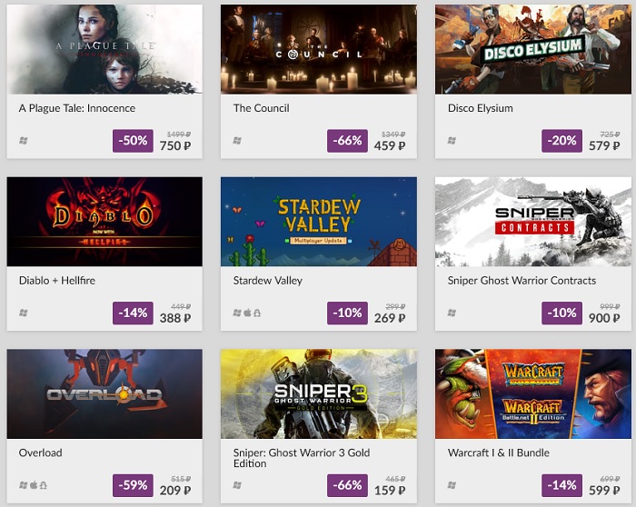Click the -50% badge for A Plague Tale
Viewport: 636px width, 507px height.
click(x=133, y=141)
